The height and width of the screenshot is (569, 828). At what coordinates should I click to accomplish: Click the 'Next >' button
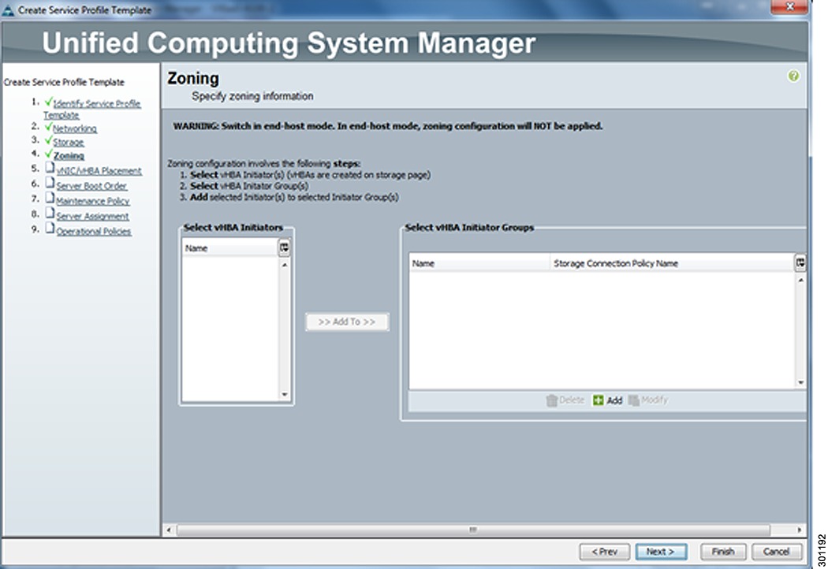pos(661,552)
